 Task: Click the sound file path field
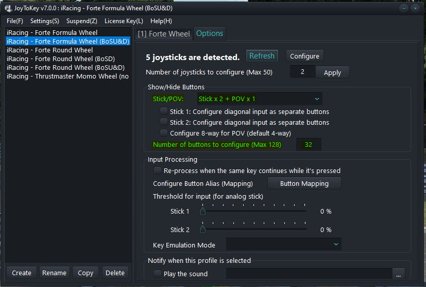pos(309,274)
